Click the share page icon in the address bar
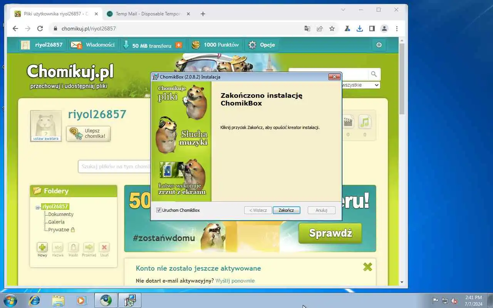Screen dimensions: 493x308 pos(319,28)
